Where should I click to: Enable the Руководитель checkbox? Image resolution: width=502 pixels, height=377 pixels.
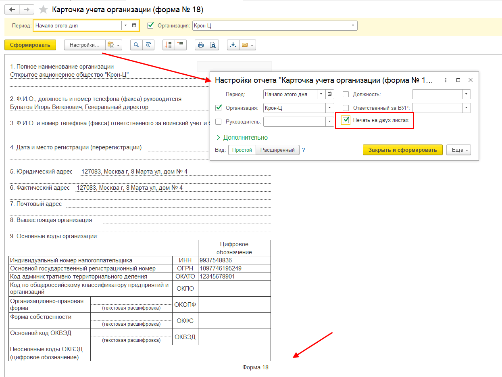219,121
